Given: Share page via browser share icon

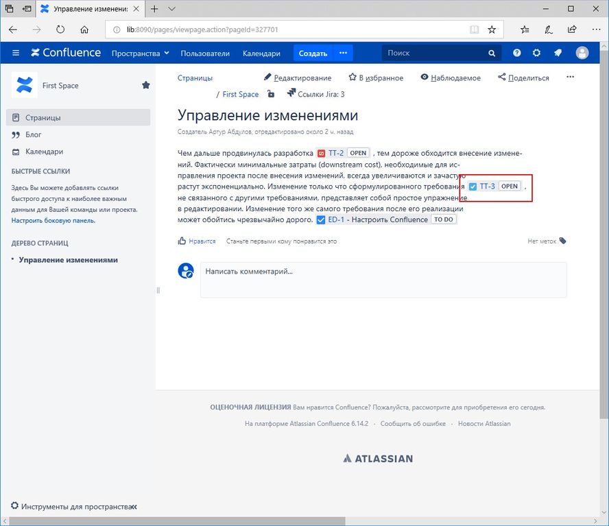Looking at the screenshot, I should point(572,29).
